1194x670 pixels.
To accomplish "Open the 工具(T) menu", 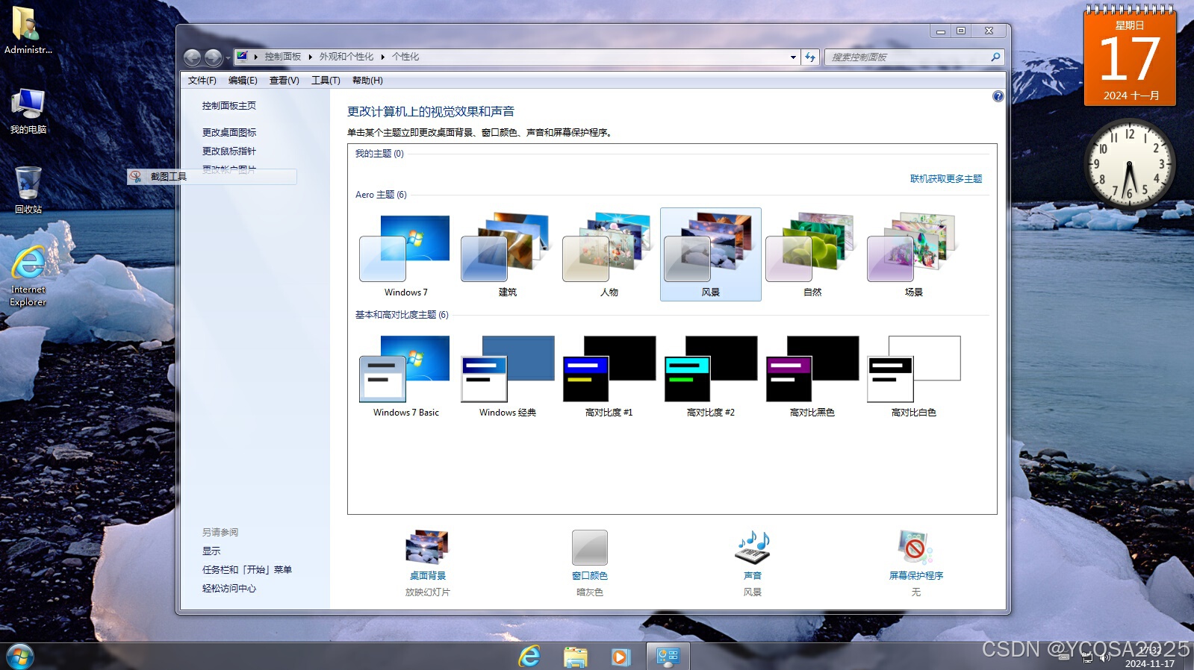I will point(326,81).
